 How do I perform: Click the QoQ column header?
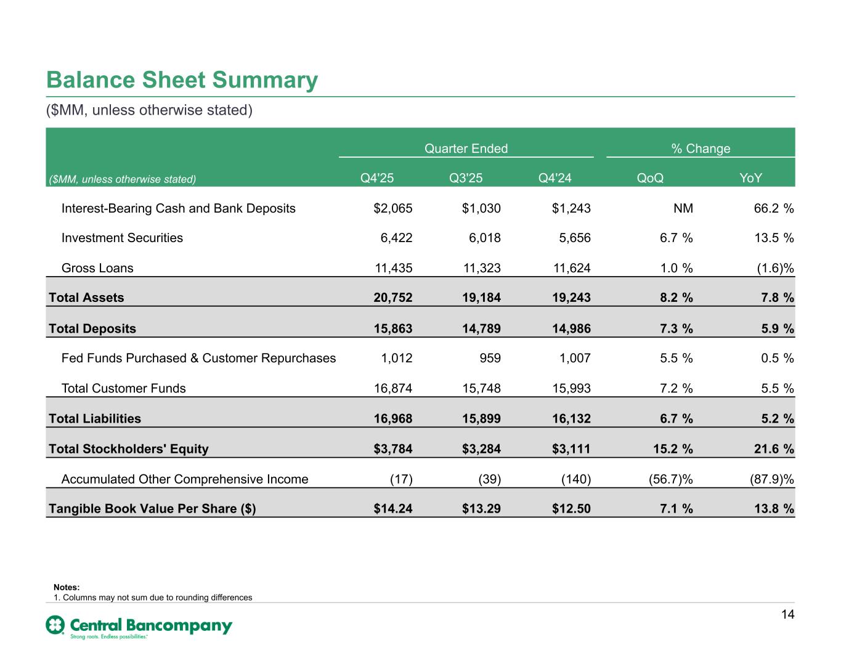coord(650,178)
